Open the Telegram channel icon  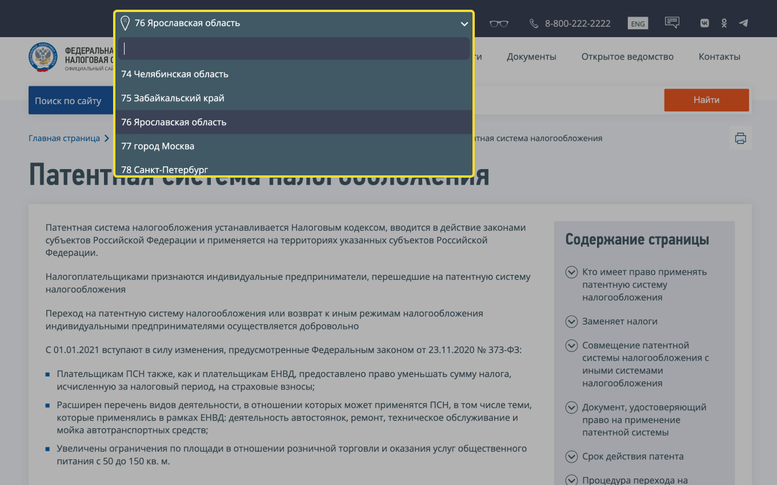click(743, 23)
